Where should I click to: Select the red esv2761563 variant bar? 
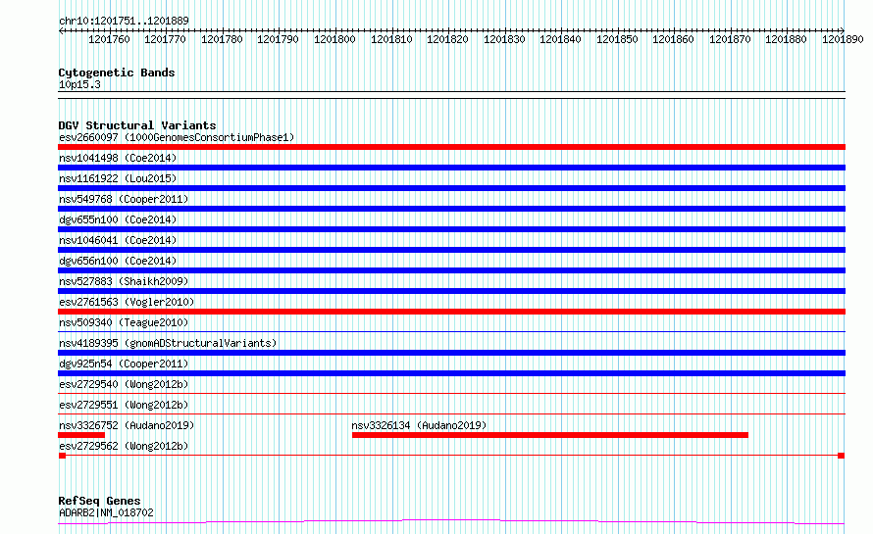(451, 312)
